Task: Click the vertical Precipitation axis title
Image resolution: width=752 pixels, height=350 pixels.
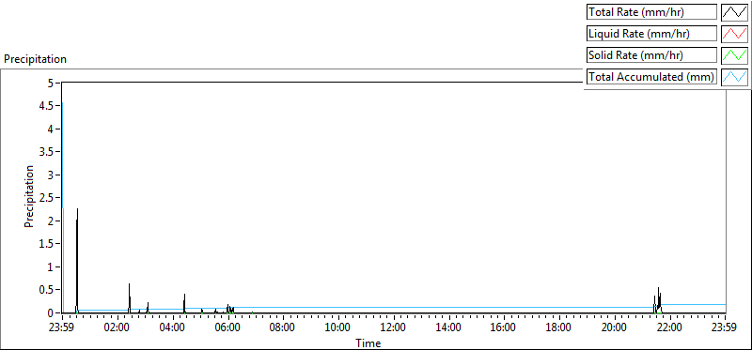Action: [x=29, y=196]
